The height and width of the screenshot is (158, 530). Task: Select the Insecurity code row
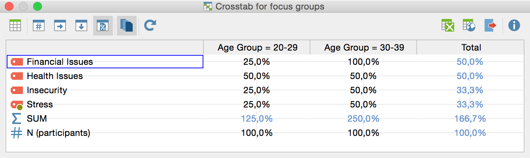105,90
